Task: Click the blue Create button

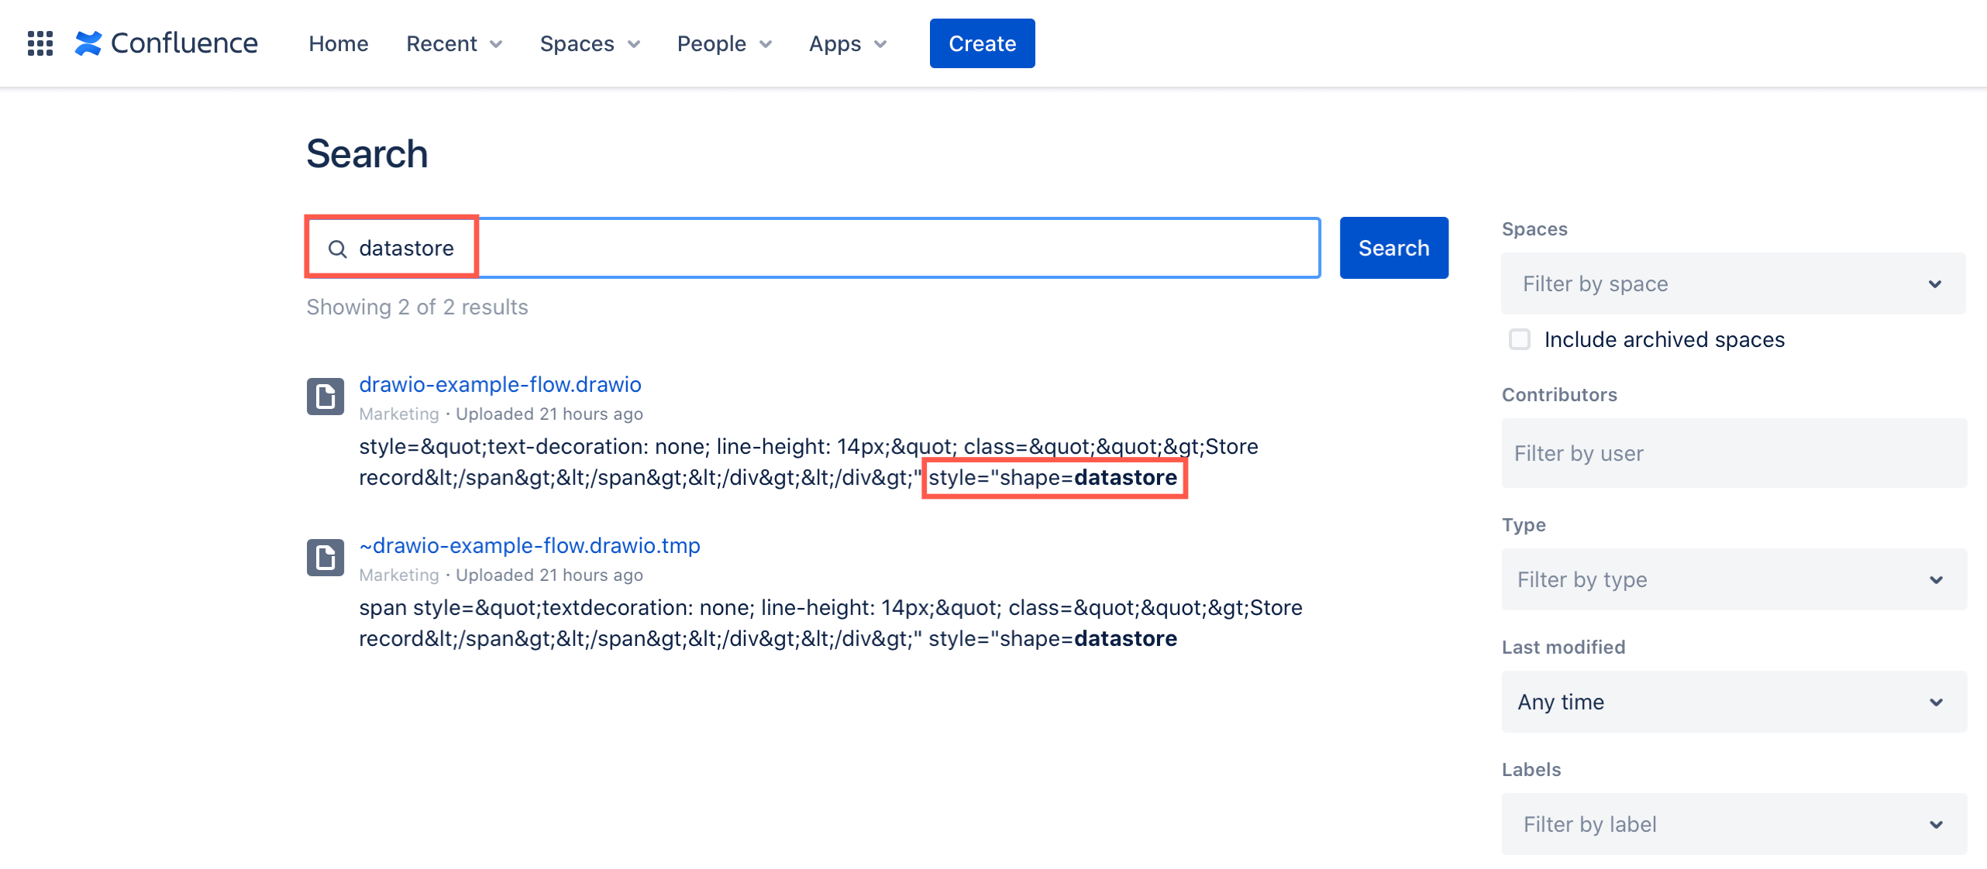Action: (x=981, y=43)
